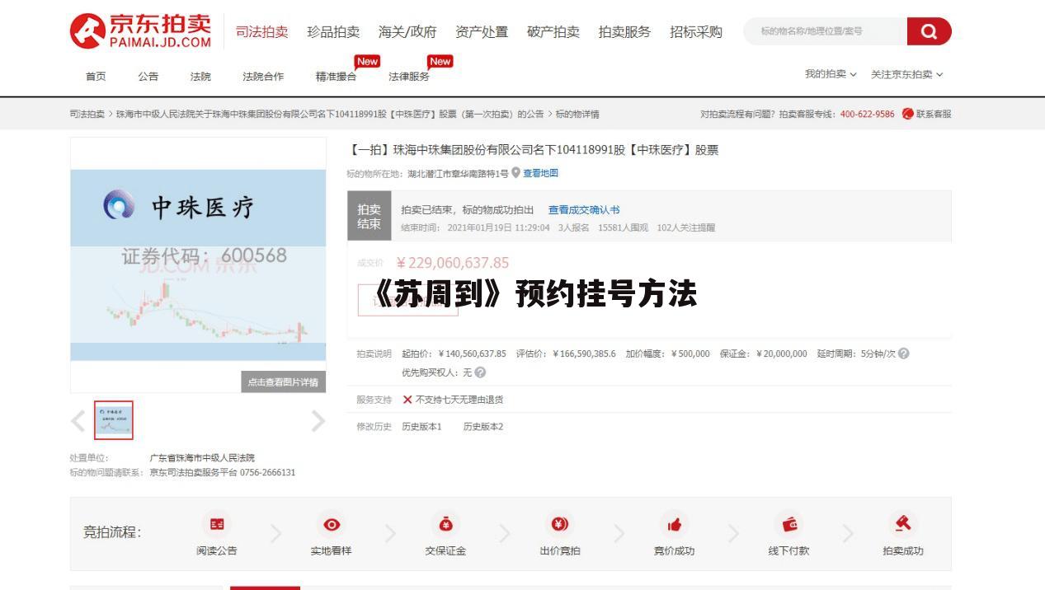The image size is (1045, 590).
Task: Click the 实地看样 eye icon
Action: 332,524
